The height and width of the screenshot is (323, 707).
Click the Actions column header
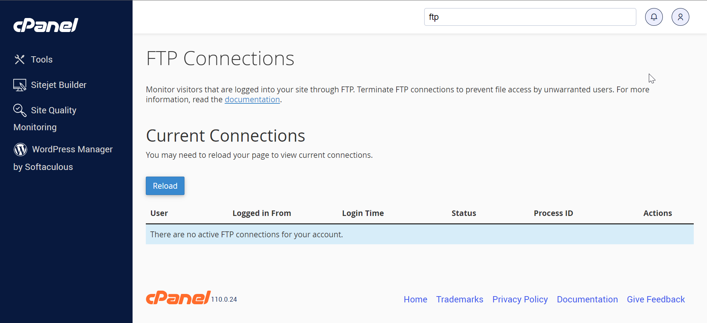pos(657,213)
